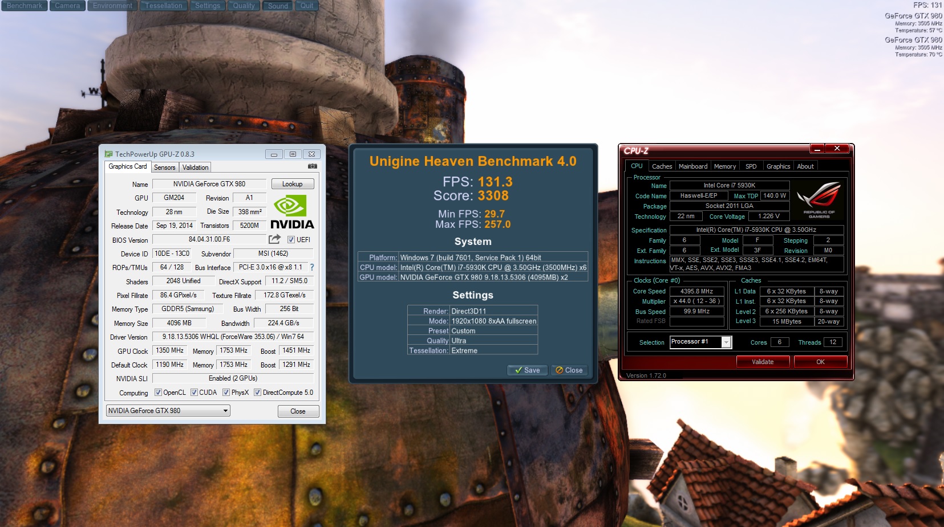Open the Graphics tab in CPU-Z
The image size is (944, 527).
pyautogui.click(x=778, y=166)
